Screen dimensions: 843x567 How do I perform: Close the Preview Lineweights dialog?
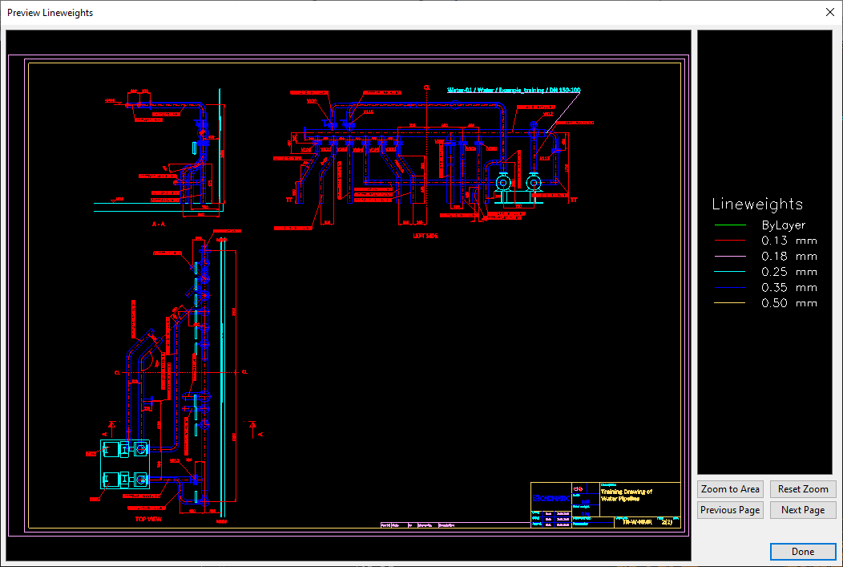829,13
